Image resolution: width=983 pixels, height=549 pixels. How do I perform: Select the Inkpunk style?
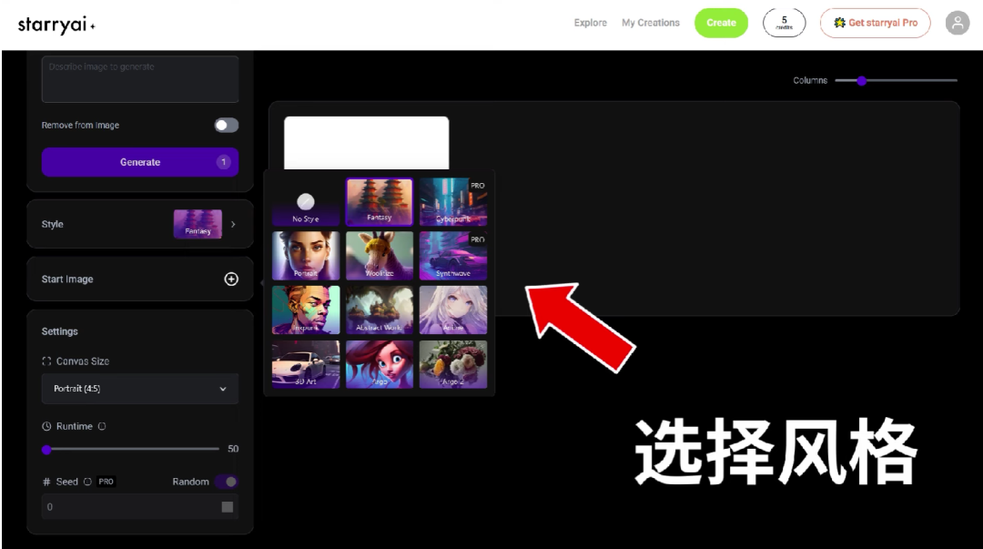(305, 310)
